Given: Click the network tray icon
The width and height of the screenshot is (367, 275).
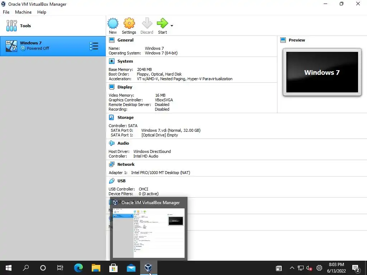Looking at the screenshot, I should pos(301,268).
